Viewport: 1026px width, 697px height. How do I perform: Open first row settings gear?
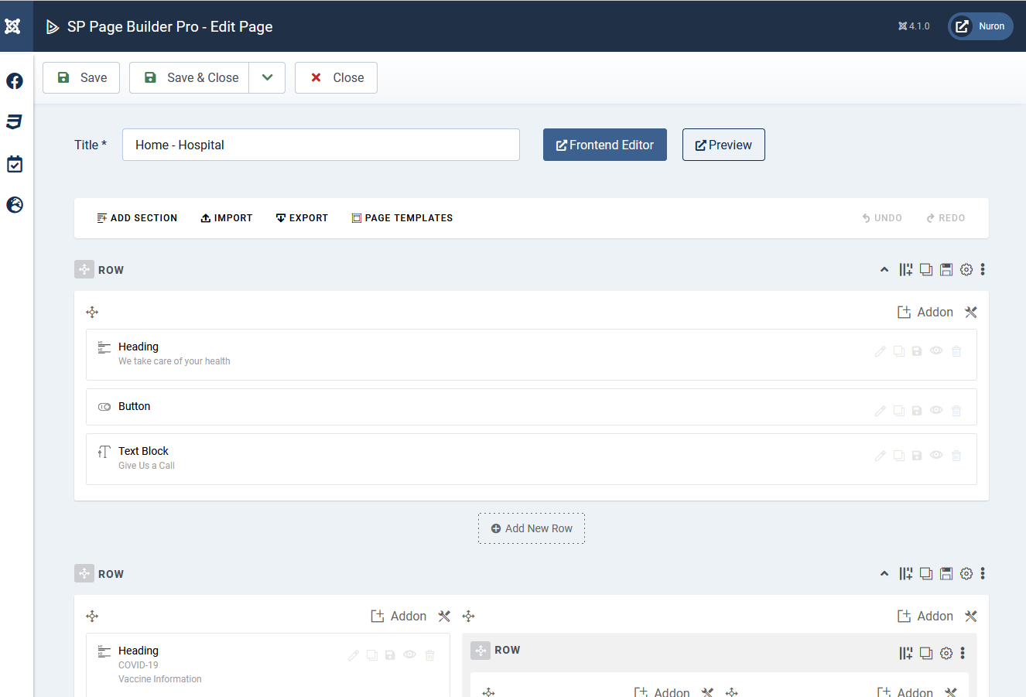pyautogui.click(x=966, y=270)
